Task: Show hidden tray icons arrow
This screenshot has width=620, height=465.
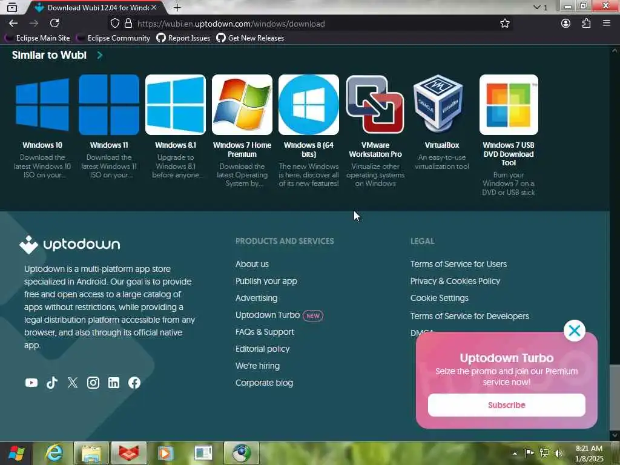Action: click(515, 453)
